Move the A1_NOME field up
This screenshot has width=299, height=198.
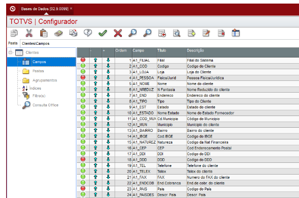coord(96,83)
